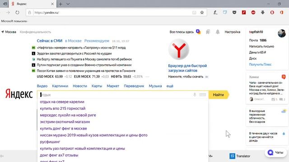Open notifications bell icon
289x162 pixels.
(218, 32)
